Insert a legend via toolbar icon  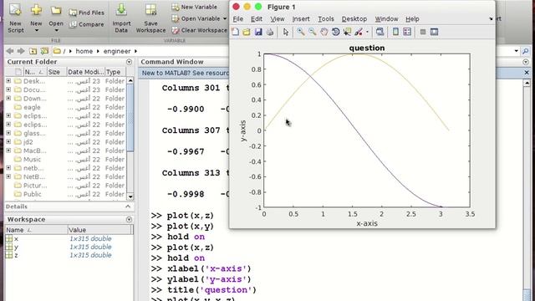coord(407,32)
